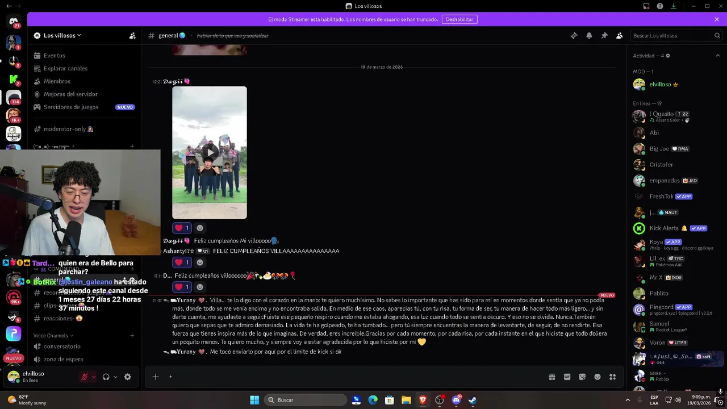Image resolution: width=727 pixels, height=409 pixels.
Task: Open Koya app member profile
Action: (676, 244)
